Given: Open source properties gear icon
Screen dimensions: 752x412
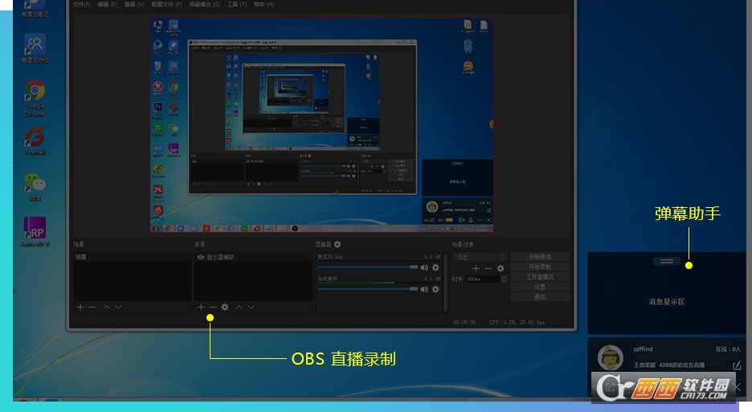Looking at the screenshot, I should 225,307.
